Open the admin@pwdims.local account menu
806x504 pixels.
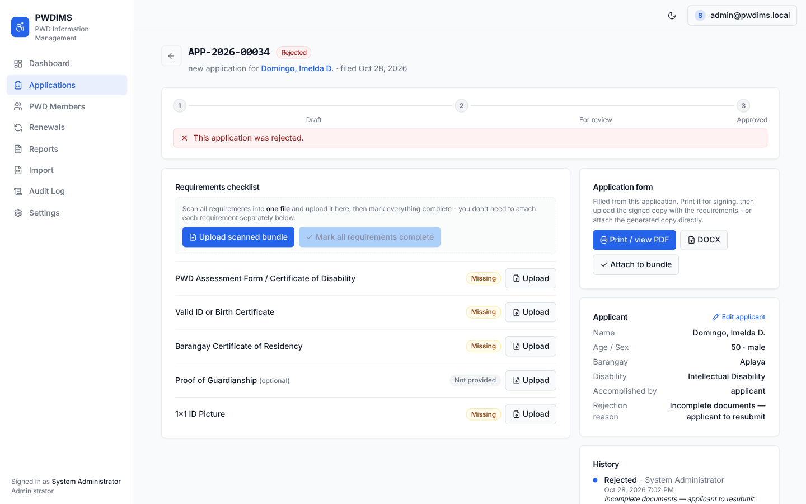point(742,16)
